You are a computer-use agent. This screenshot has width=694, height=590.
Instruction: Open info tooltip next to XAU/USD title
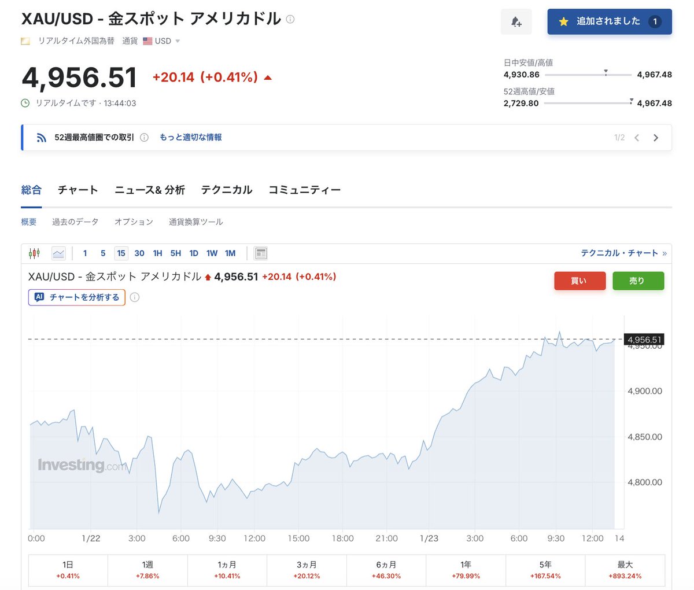point(289,19)
